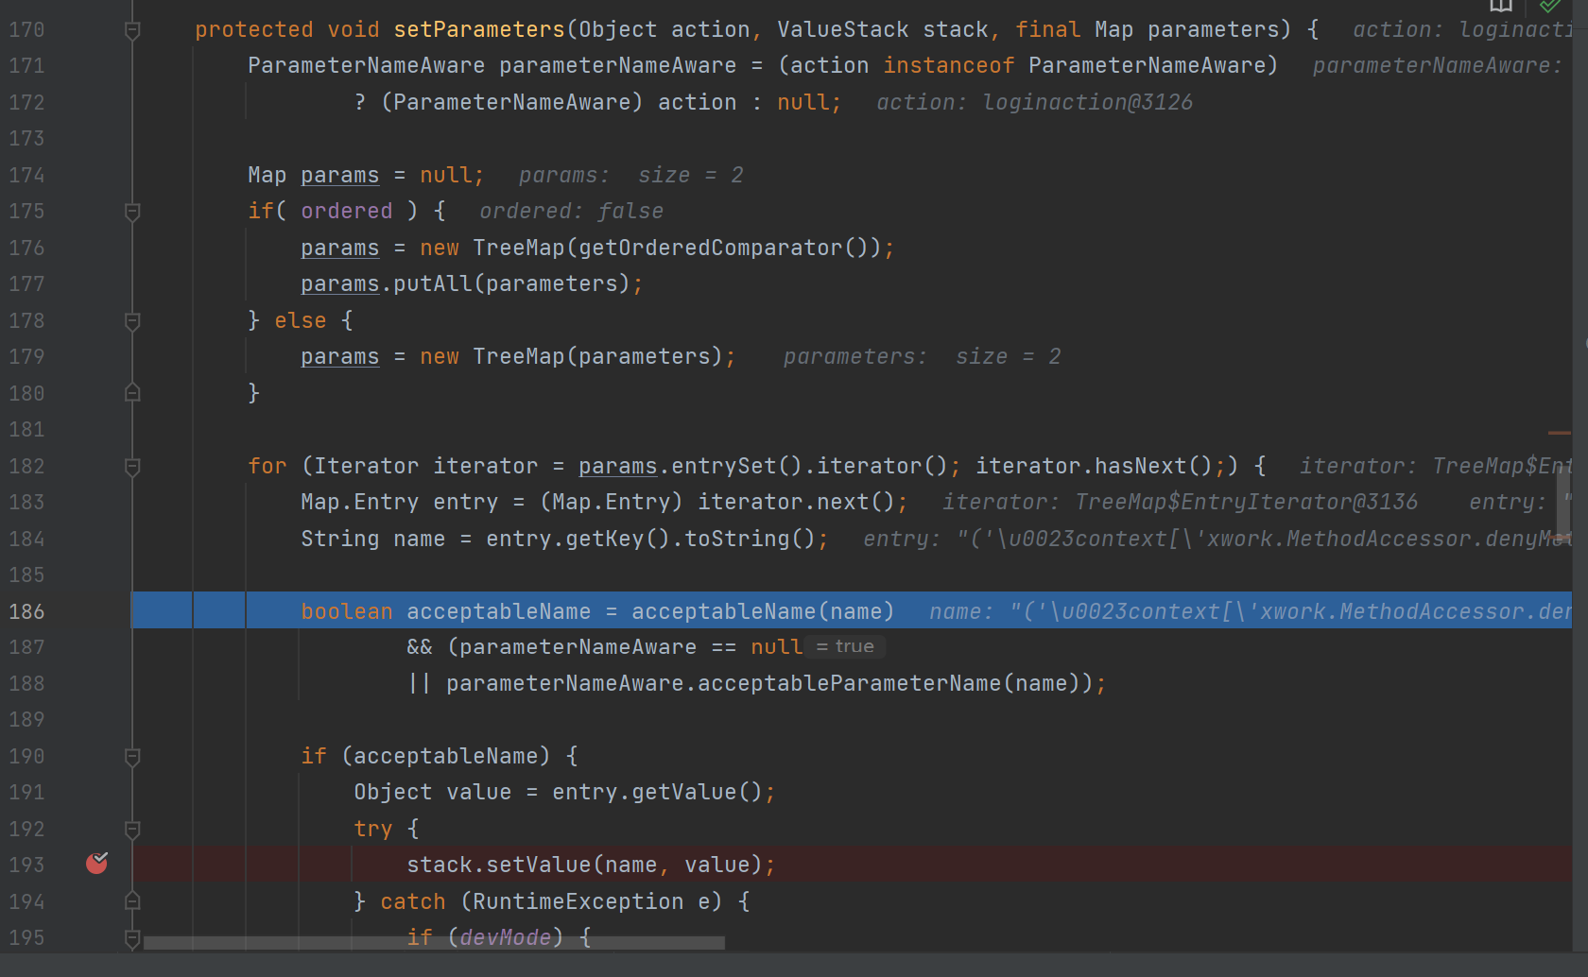Click the 'try' keyword on line 192
The image size is (1588, 977).
click(372, 829)
